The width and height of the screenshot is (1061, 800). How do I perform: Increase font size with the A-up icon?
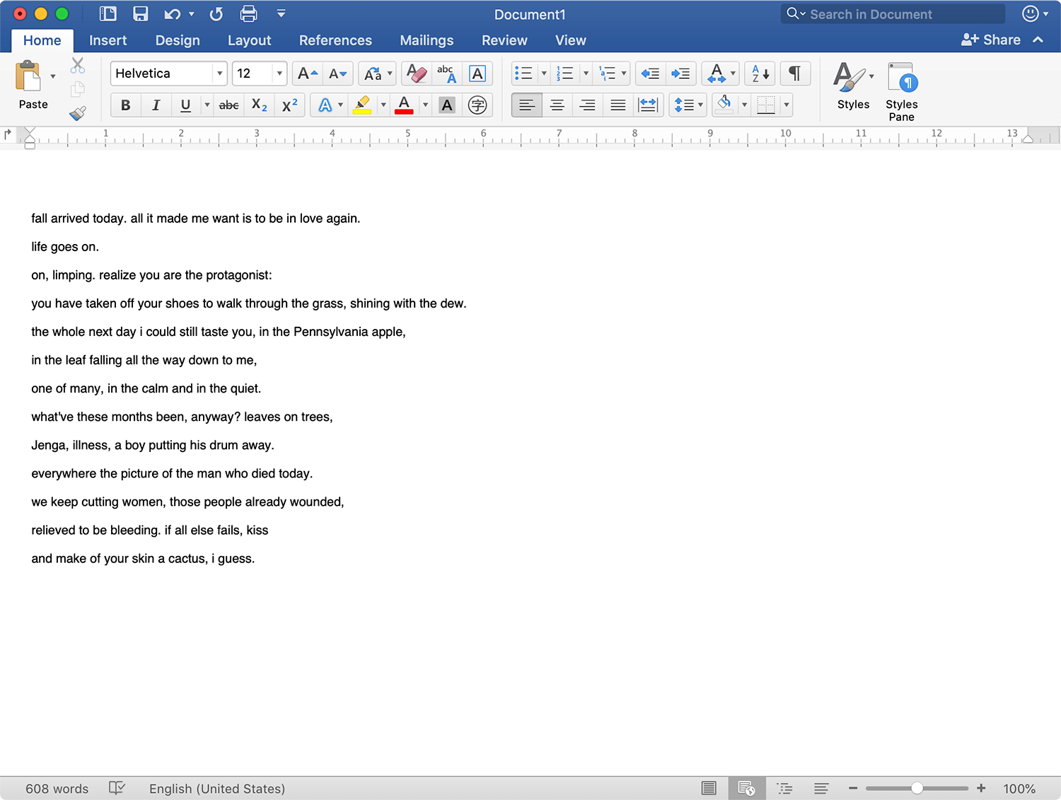(308, 74)
